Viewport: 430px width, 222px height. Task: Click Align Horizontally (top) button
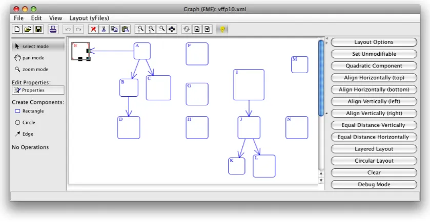point(374,78)
